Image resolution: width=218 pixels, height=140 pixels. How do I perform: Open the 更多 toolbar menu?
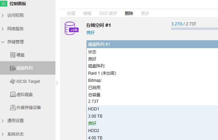(x=145, y=13)
